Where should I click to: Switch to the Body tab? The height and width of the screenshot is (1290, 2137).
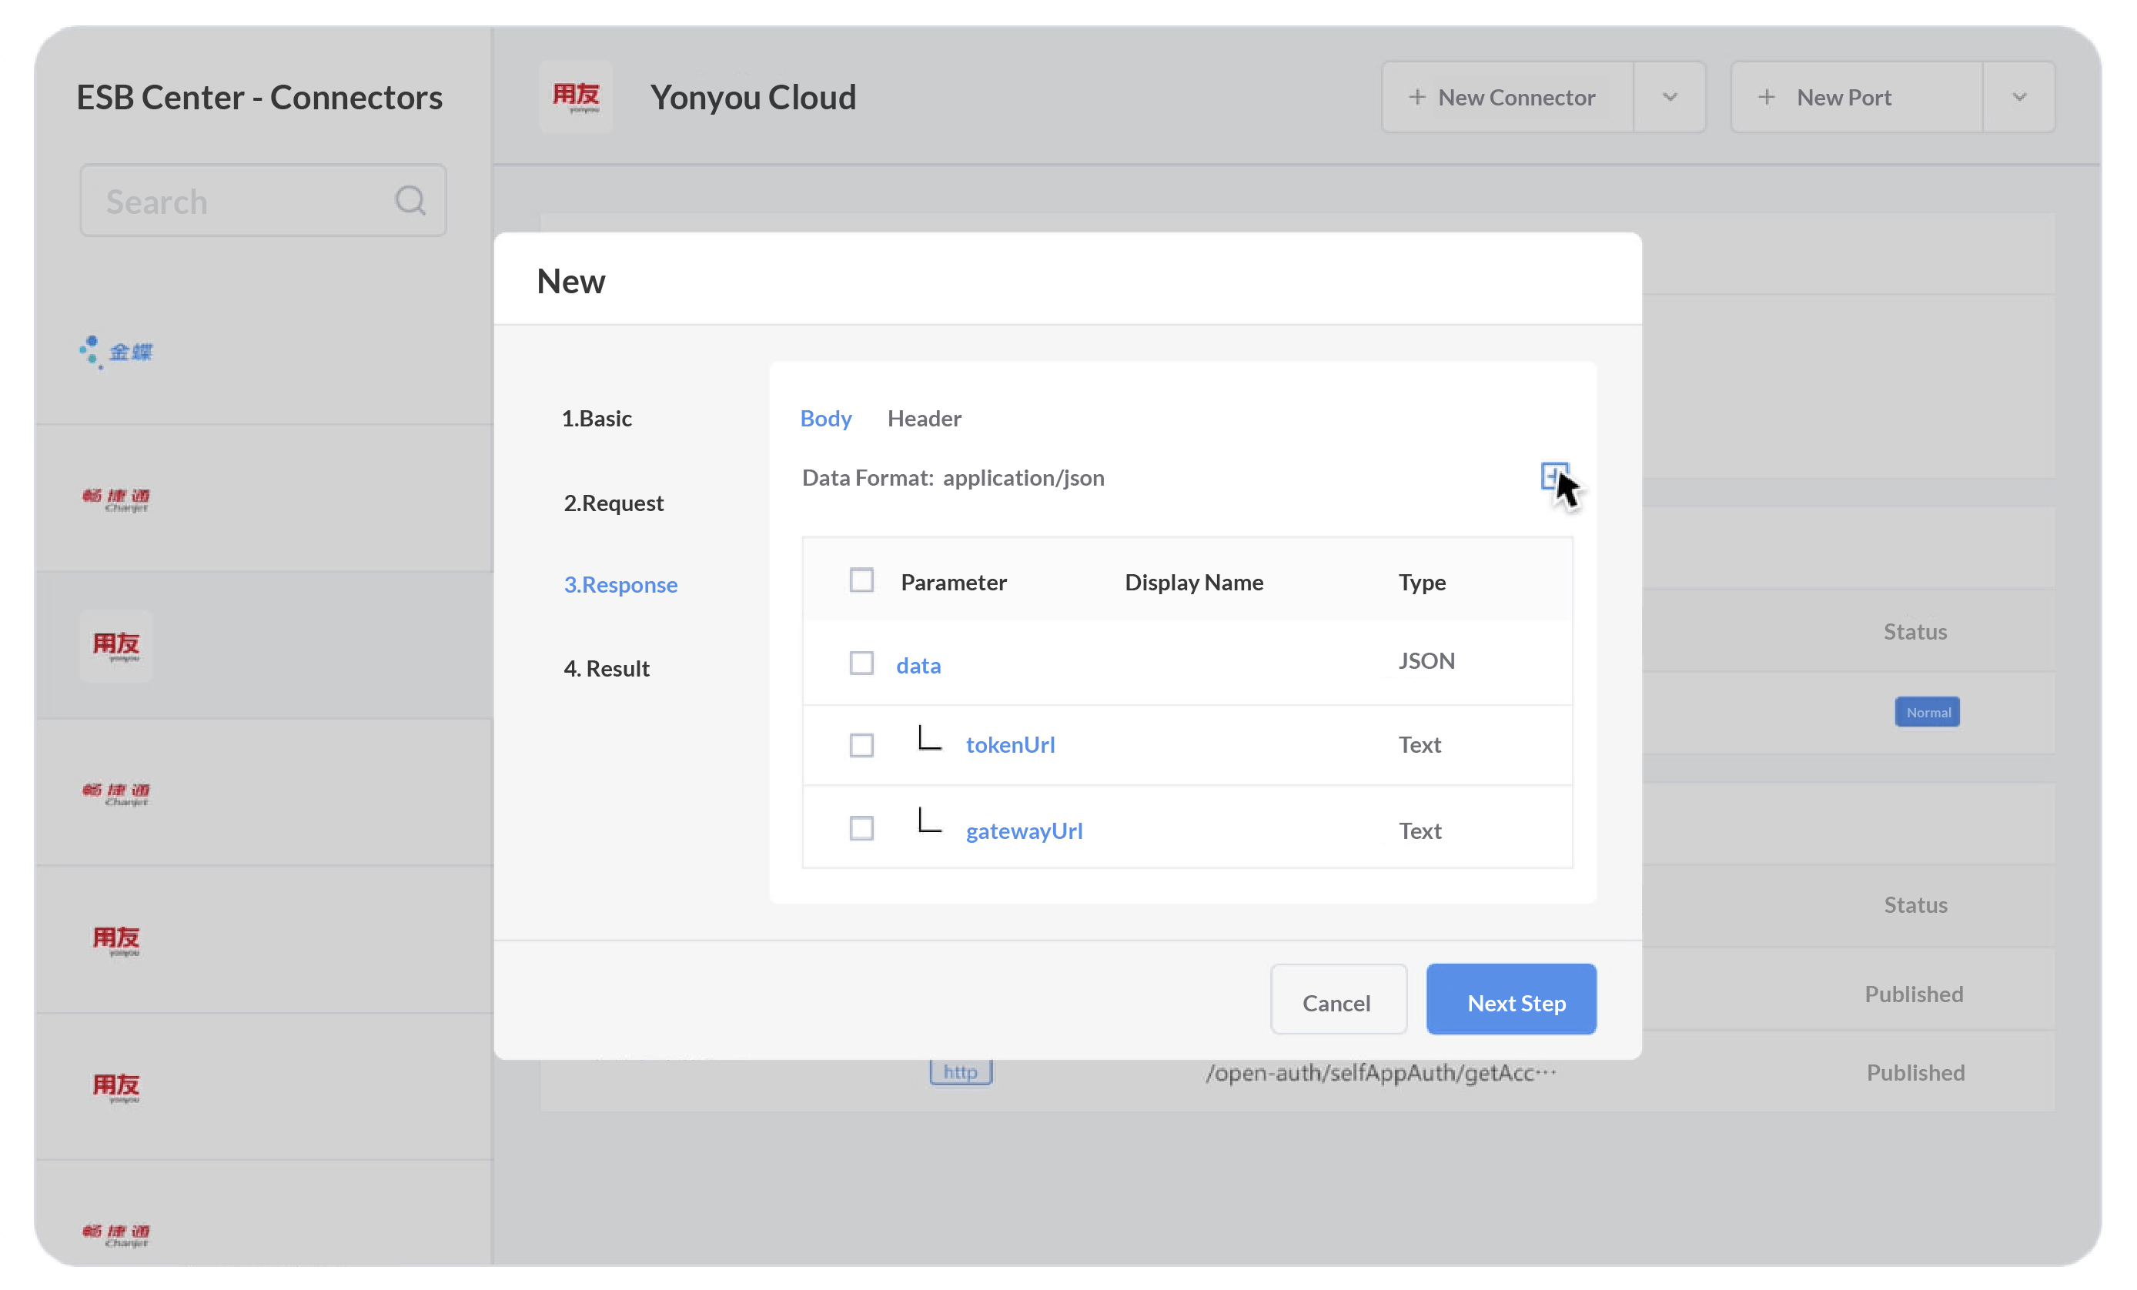[x=824, y=418]
